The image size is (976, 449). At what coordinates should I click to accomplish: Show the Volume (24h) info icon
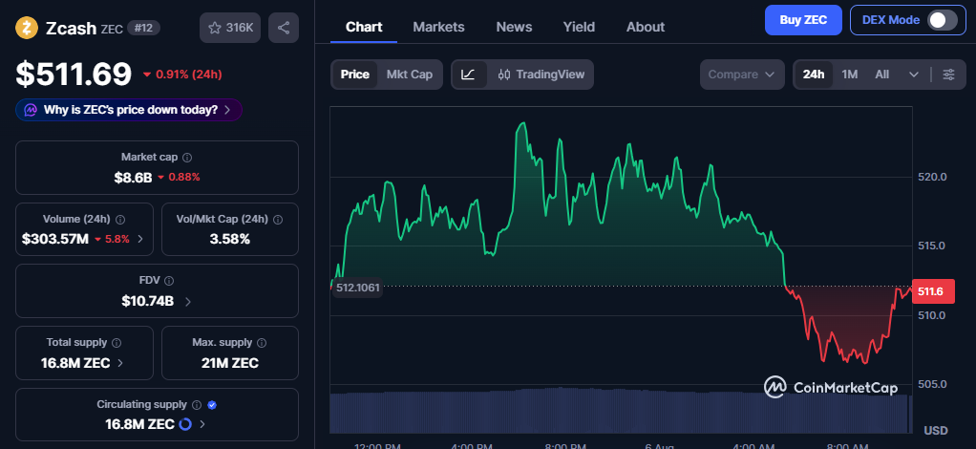[x=120, y=219]
